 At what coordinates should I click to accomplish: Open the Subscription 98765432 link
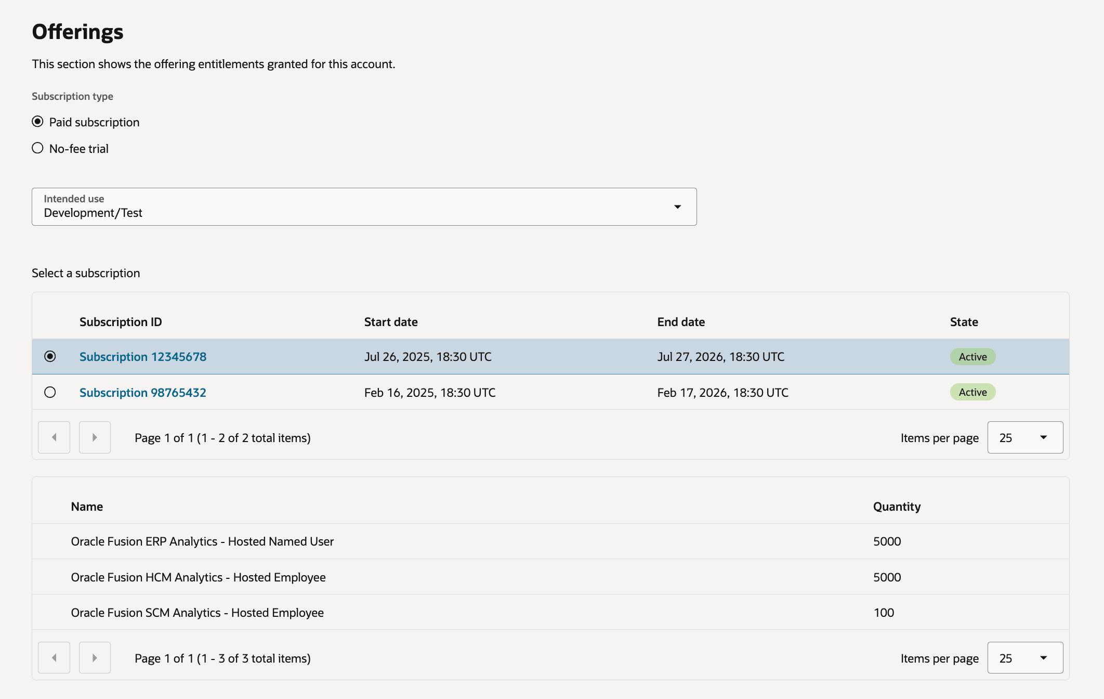[143, 392]
